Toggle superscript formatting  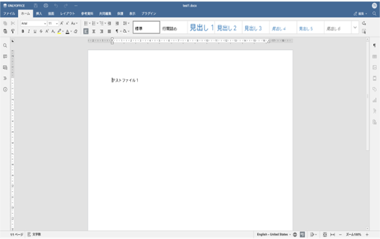47,31
